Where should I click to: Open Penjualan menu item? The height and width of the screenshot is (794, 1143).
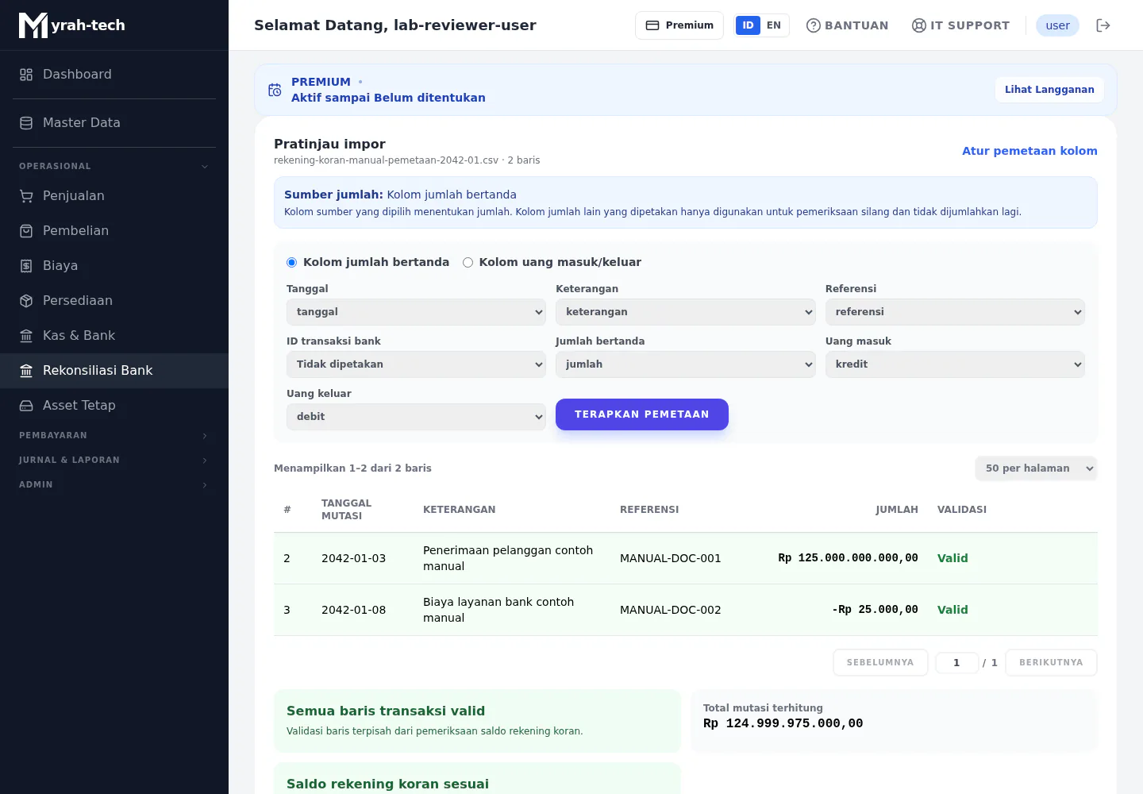tap(114, 196)
